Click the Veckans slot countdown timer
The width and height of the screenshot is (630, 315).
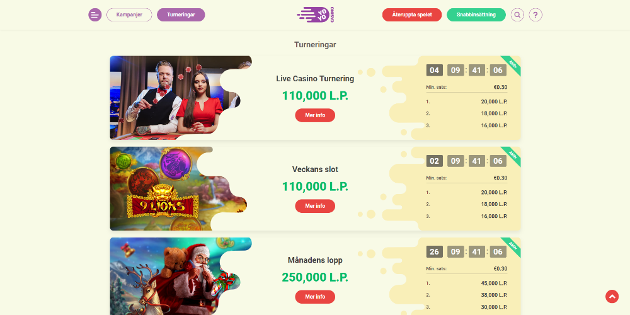466,161
